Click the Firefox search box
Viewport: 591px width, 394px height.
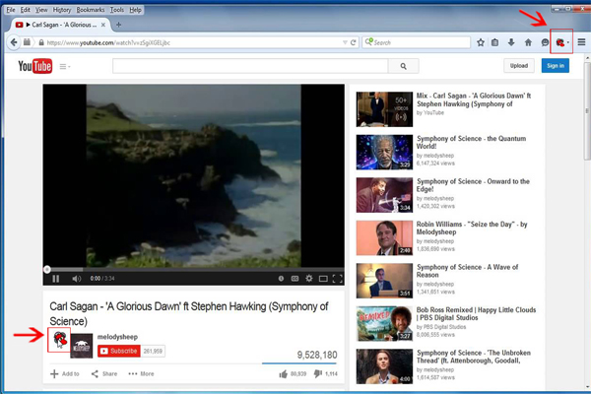tap(417, 42)
